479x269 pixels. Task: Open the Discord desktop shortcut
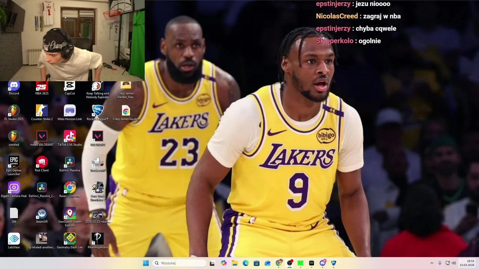point(14,88)
